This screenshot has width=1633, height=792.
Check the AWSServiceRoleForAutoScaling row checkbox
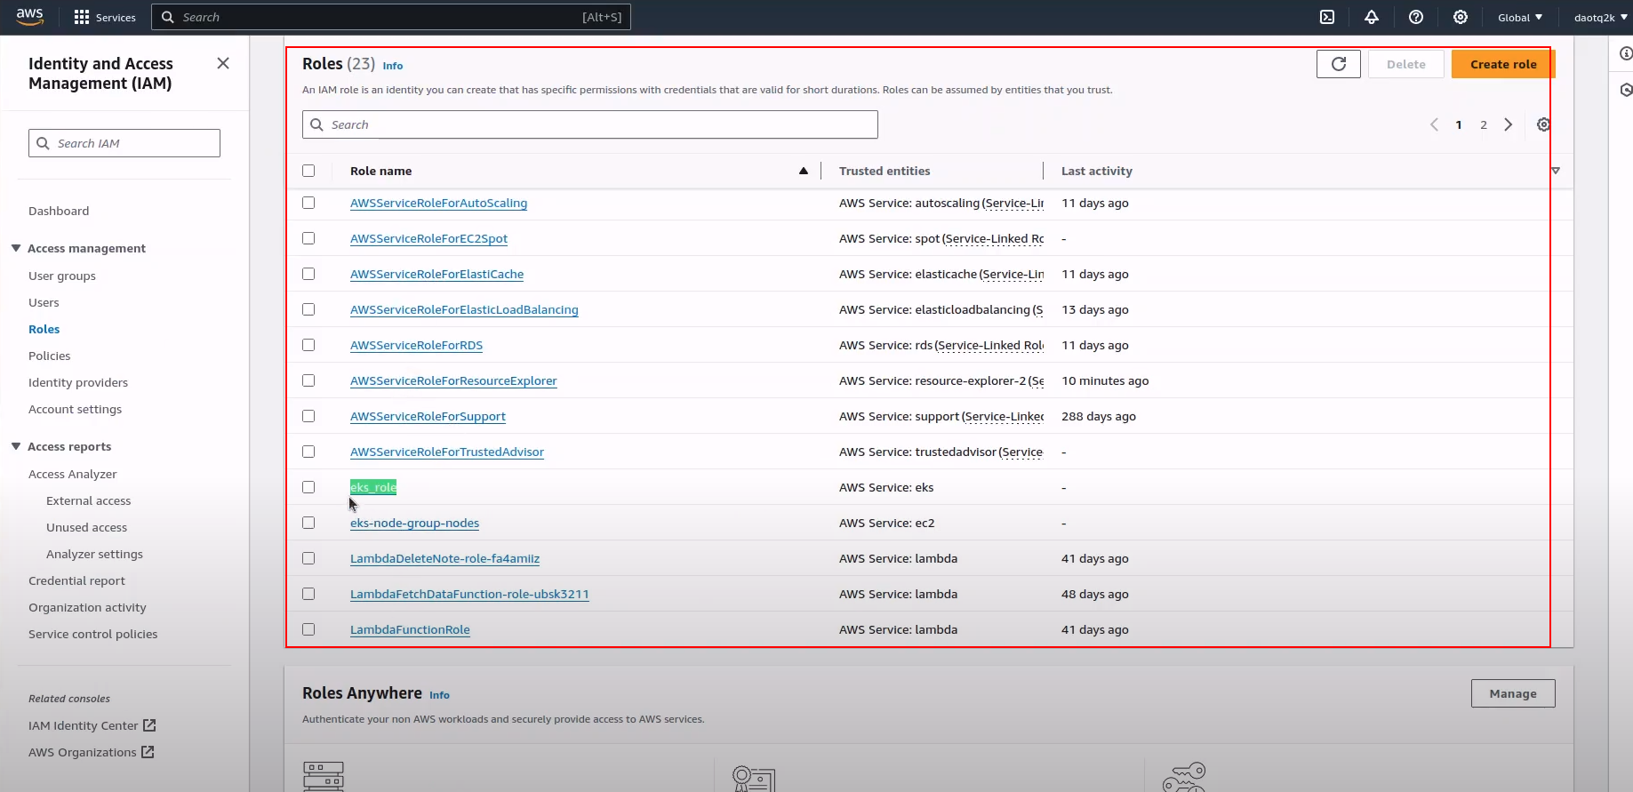[x=308, y=203]
